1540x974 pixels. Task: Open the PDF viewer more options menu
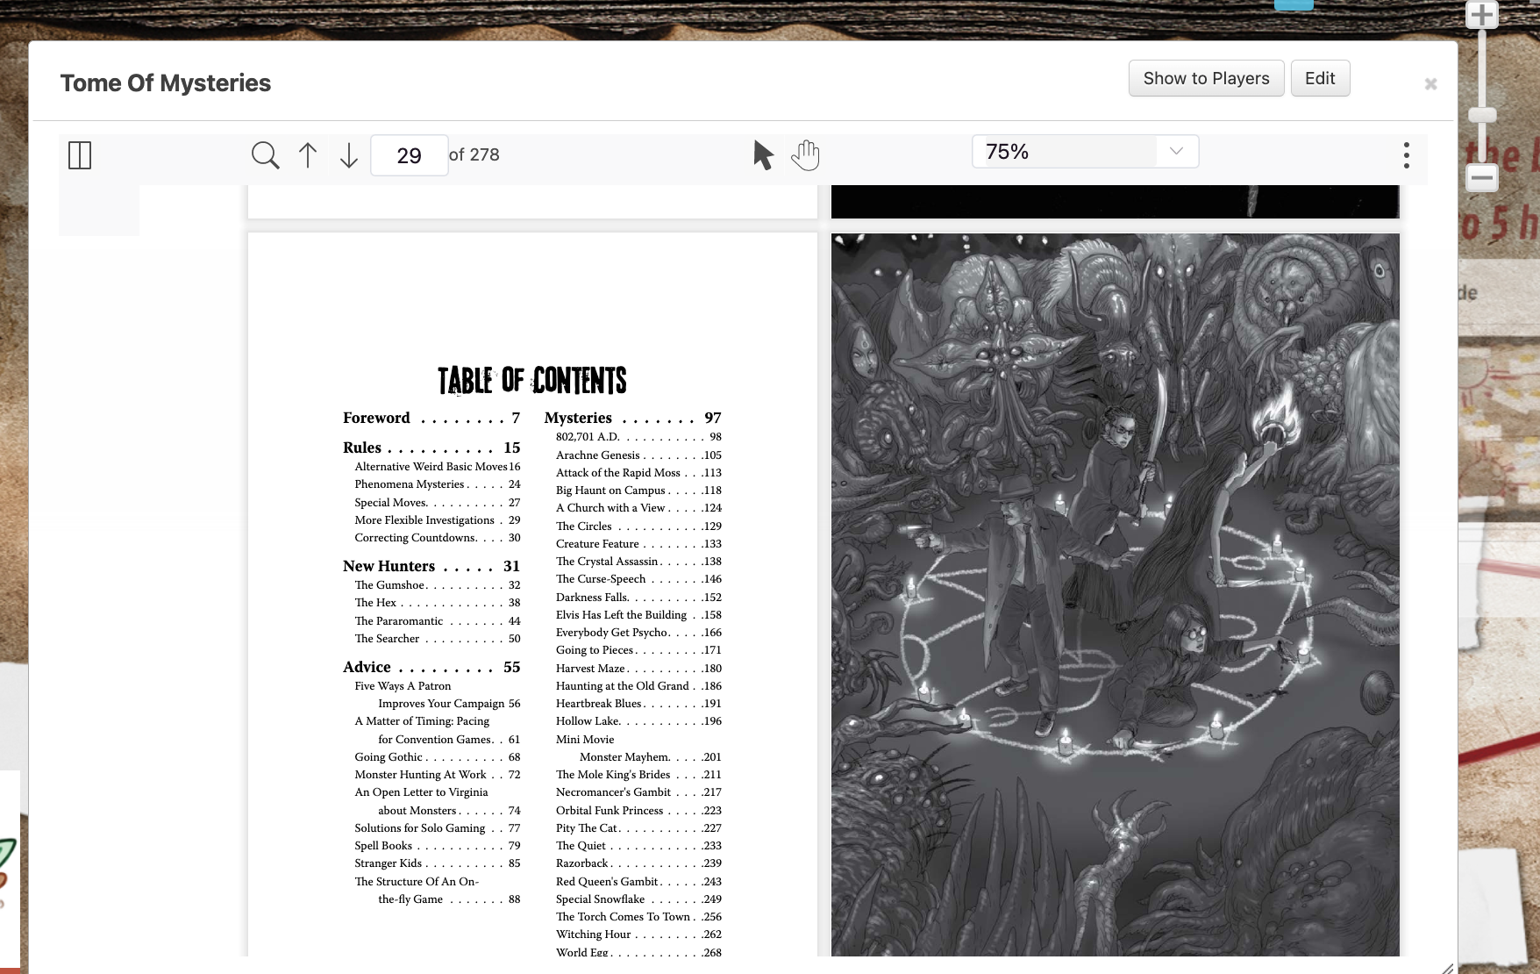pos(1406,155)
